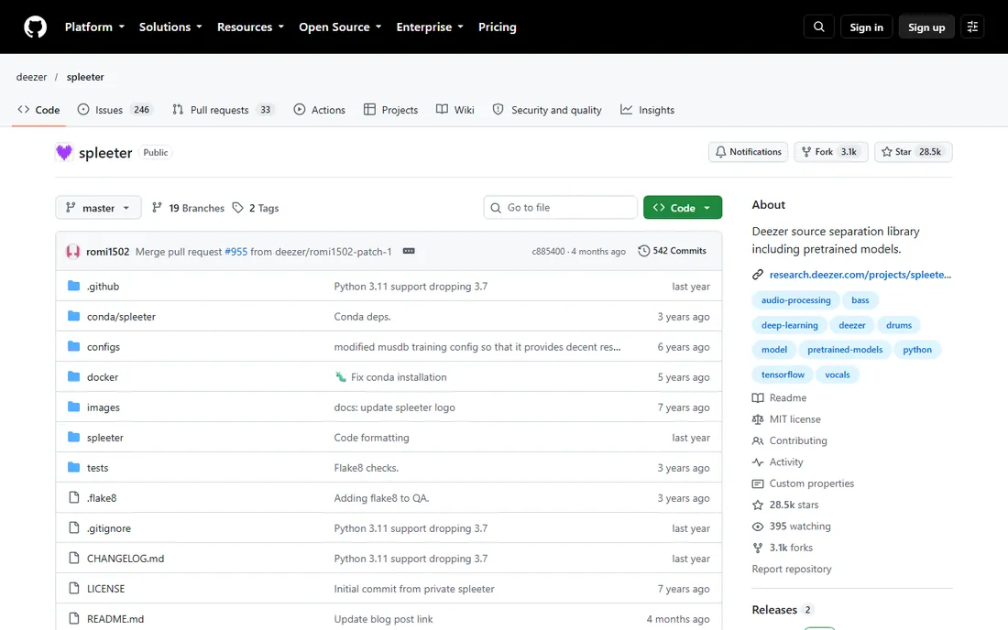Viewport: 1008px width, 630px height.
Task: Click the eye icon next to 395 watching
Action: point(758,527)
